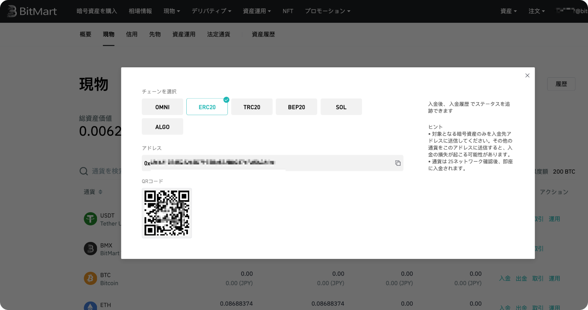The width and height of the screenshot is (588, 310).
Task: Click the deposit address field
Action: 273,163
